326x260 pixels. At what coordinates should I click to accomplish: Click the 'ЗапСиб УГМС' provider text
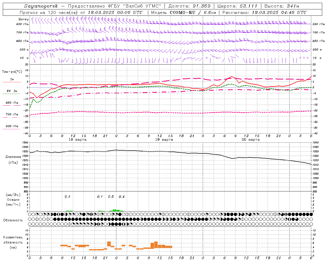pyautogui.click(x=142, y=6)
